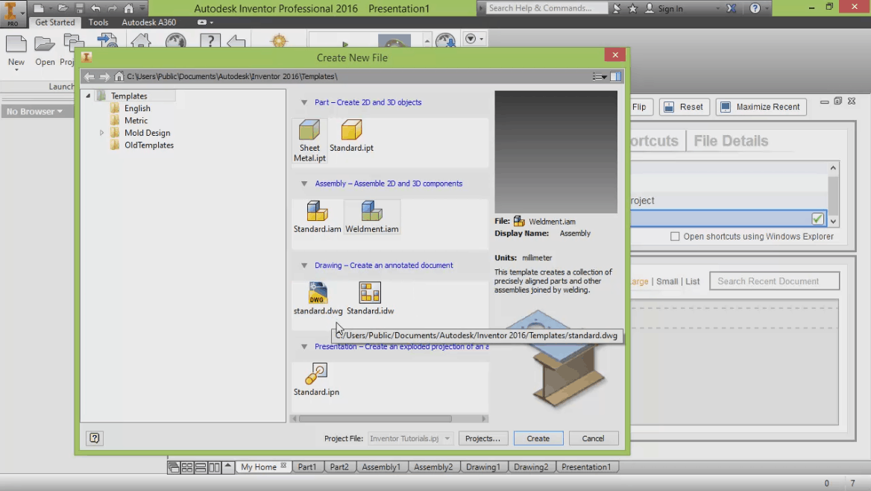Click the Search Recent Document field
Image resolution: width=871 pixels, height=491 pixels.
774,281
